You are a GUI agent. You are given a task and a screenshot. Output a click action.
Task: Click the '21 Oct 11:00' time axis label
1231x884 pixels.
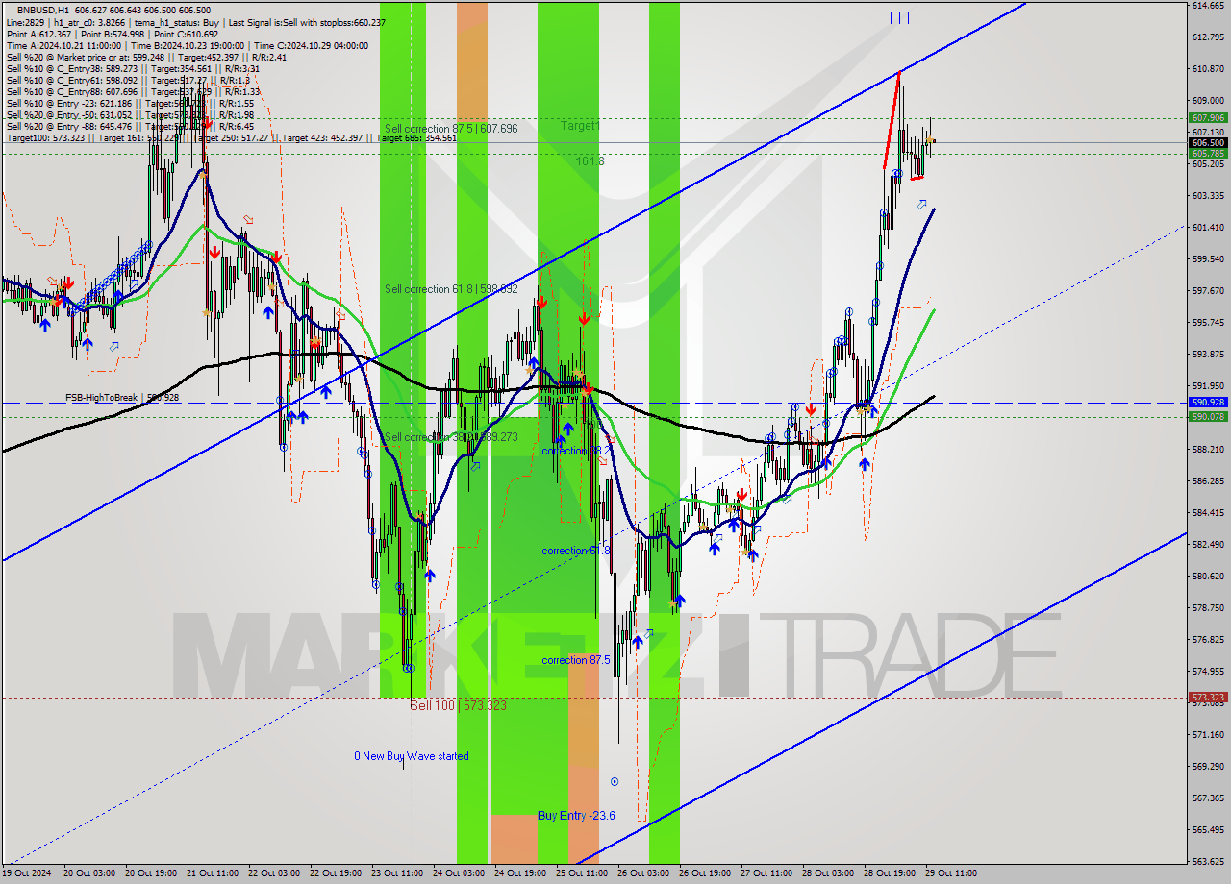click(211, 873)
